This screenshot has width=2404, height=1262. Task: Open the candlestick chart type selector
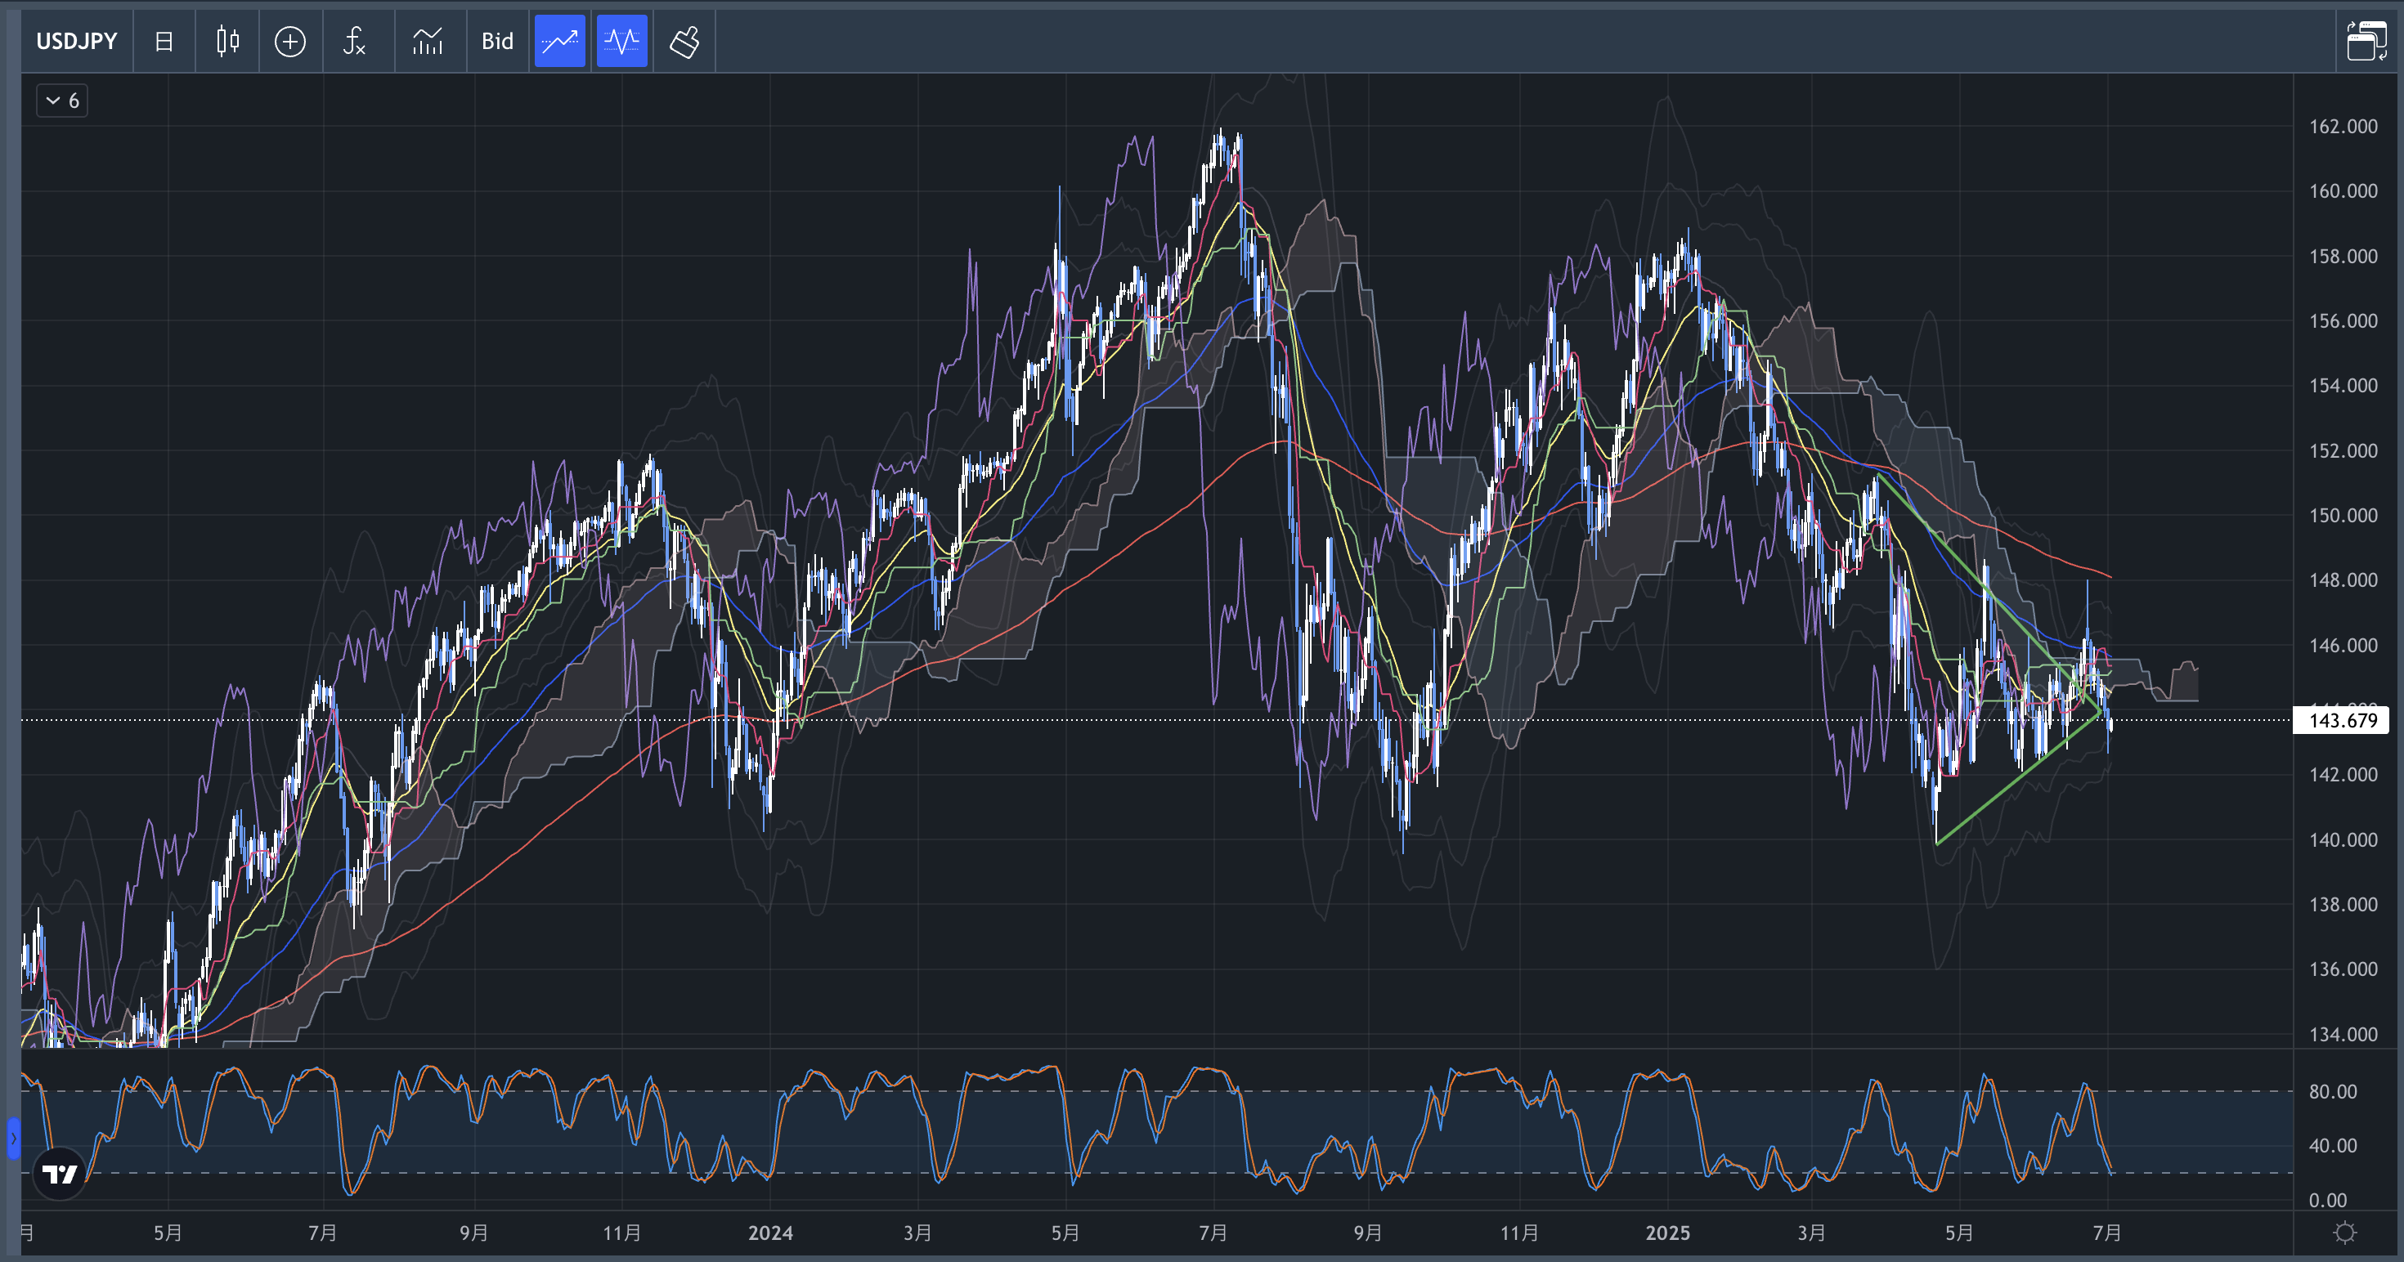[x=227, y=41]
